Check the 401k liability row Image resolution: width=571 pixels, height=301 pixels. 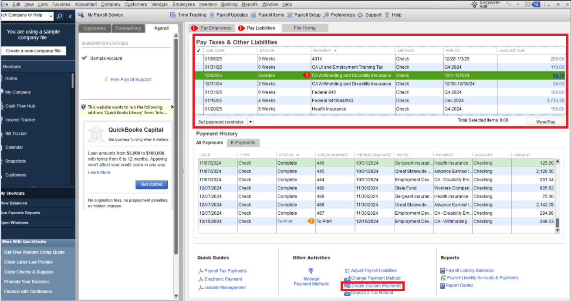click(199, 59)
